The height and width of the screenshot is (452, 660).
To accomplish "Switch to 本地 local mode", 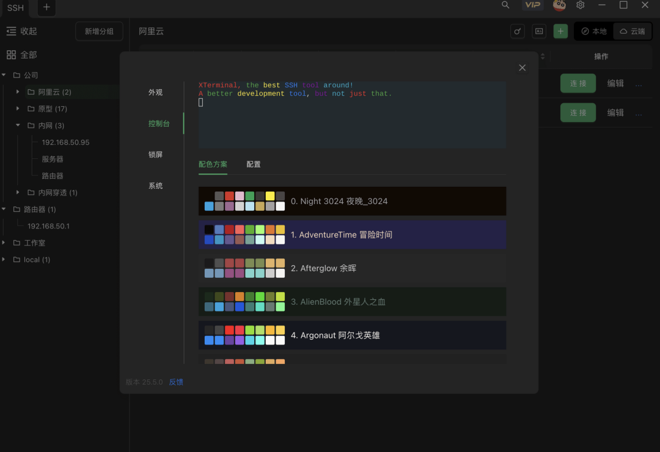I will tap(594, 31).
